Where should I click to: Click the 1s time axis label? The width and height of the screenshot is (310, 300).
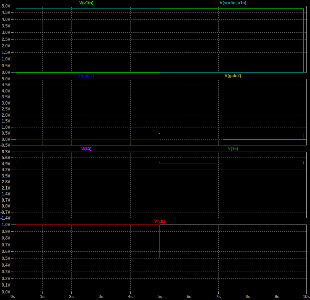point(42,297)
